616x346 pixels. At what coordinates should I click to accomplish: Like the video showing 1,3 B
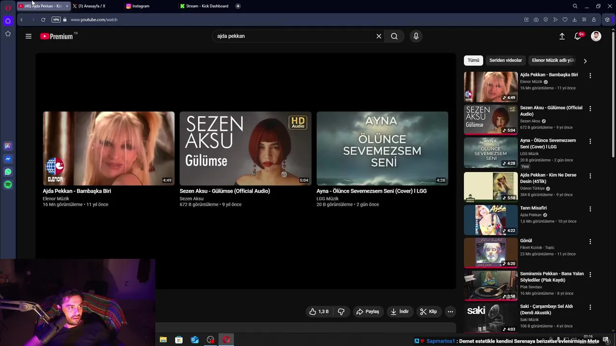point(319,311)
